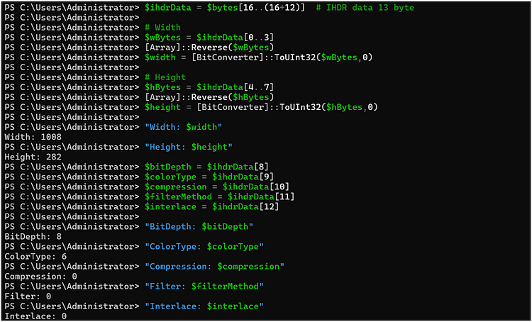
Task: Click the 'BitDepth: 8' output line
Action: tap(33, 236)
